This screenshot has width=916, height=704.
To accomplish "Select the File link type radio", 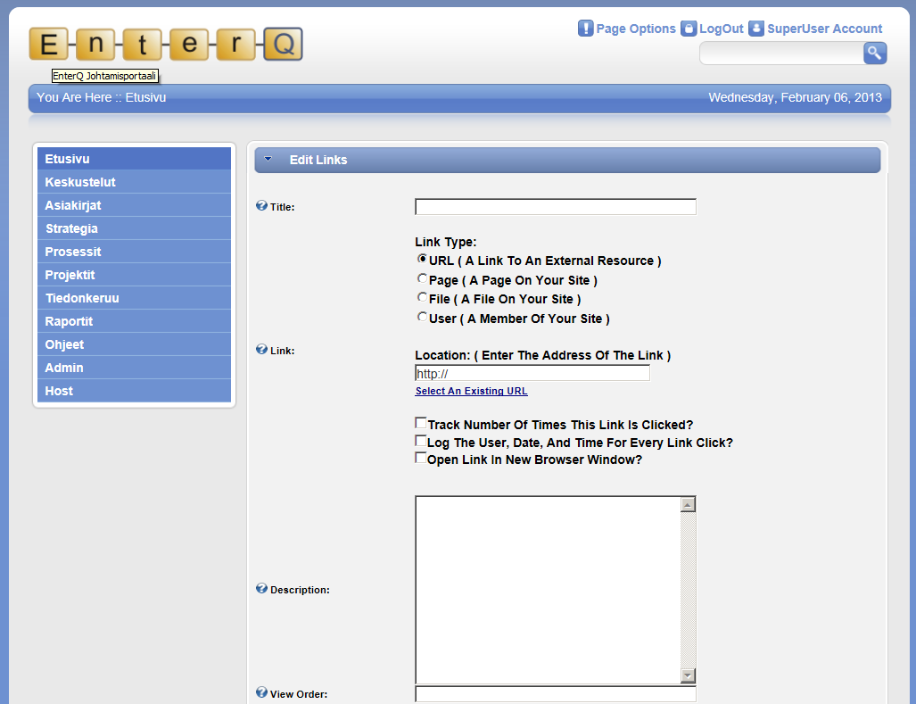I will click(422, 297).
